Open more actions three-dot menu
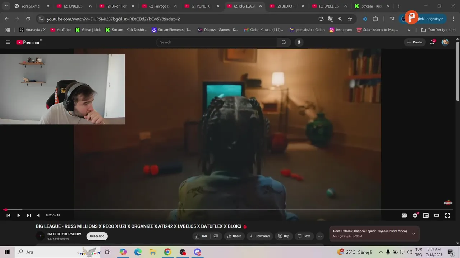Screen dimensions: 460x258 [320, 236]
